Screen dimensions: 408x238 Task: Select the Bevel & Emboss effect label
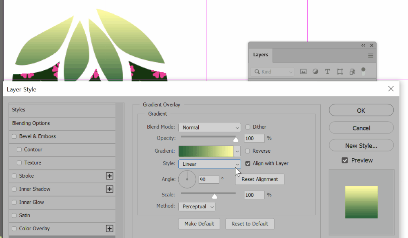pyautogui.click(x=38, y=136)
